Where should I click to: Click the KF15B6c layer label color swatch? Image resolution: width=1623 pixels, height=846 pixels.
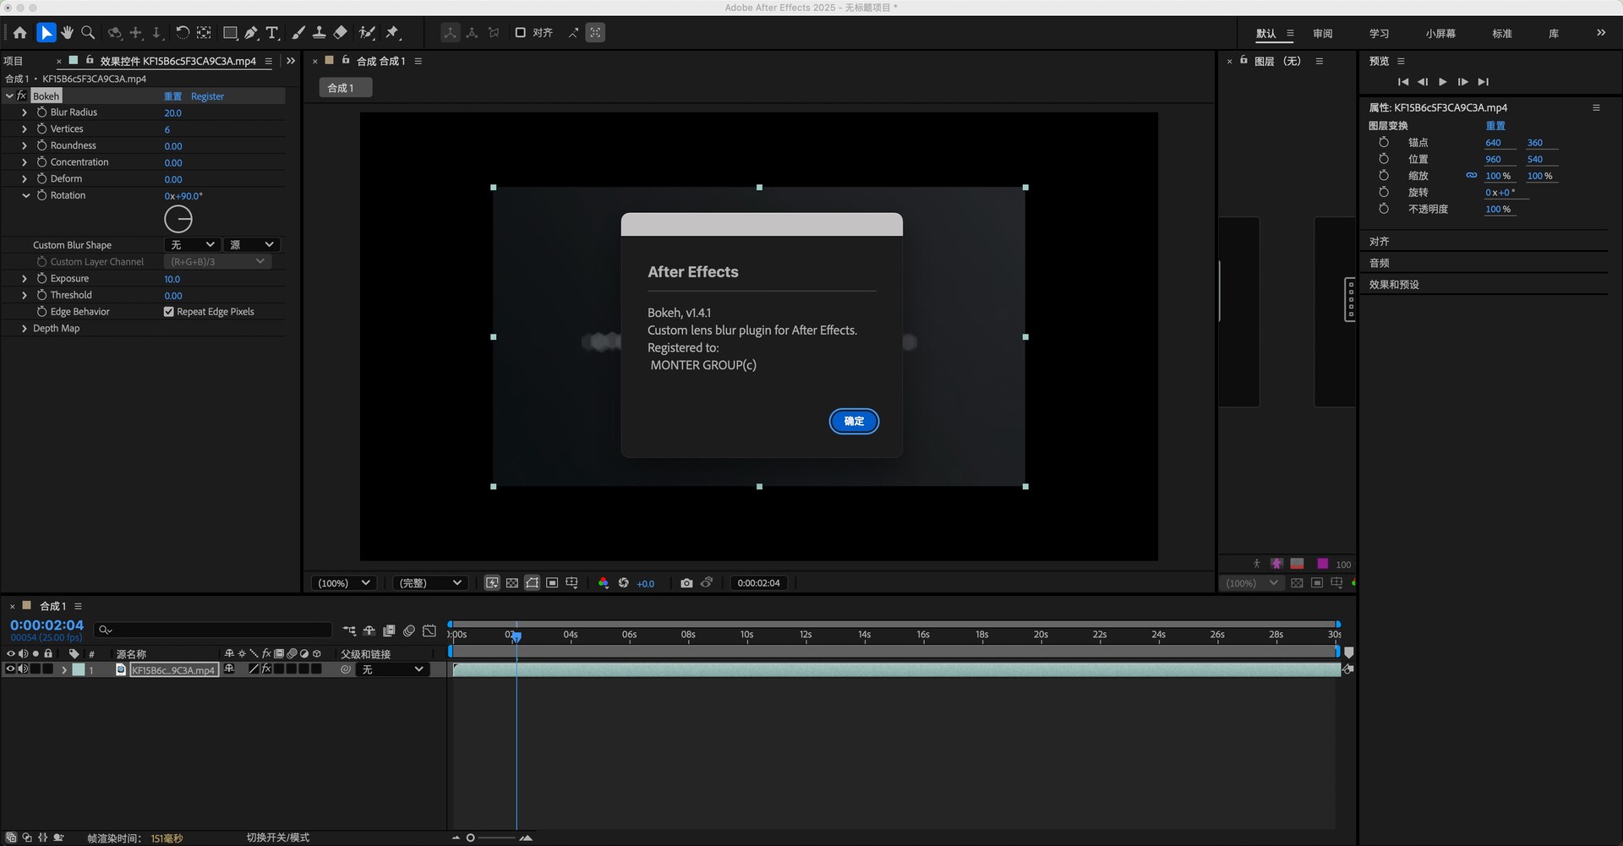tap(79, 669)
